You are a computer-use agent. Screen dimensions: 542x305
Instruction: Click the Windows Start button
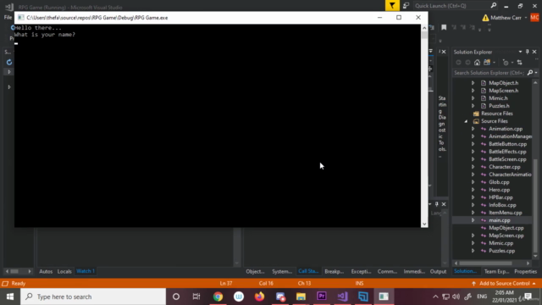click(10, 297)
